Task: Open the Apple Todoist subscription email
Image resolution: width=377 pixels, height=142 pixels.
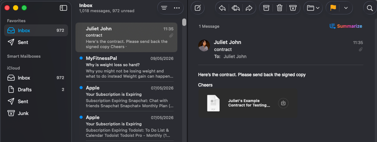Action: click(x=126, y=126)
